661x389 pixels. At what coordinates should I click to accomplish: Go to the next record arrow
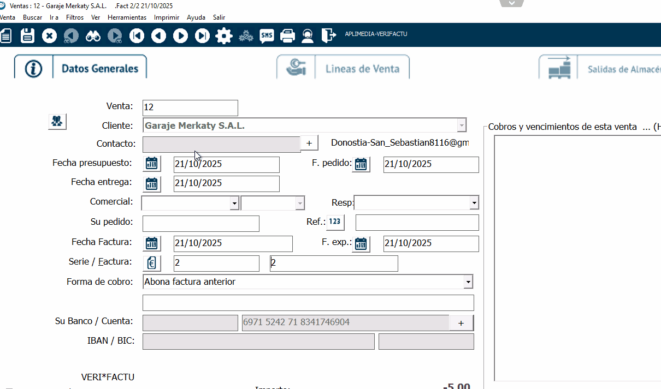[x=180, y=36]
